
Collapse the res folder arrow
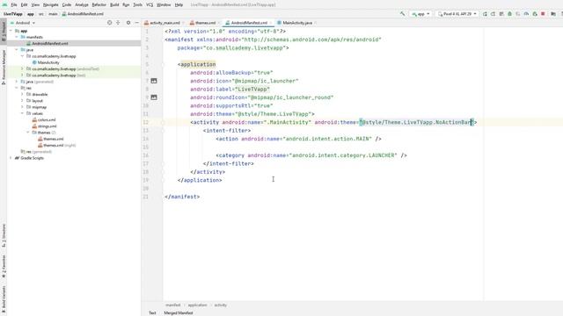click(x=16, y=88)
